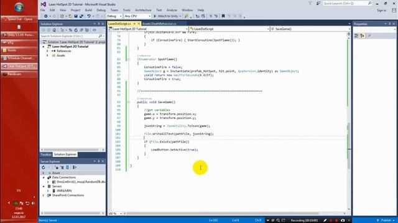This screenshot has width=398, height=223.
Task: Click the Unity taskbar button
Action: (19, 35)
